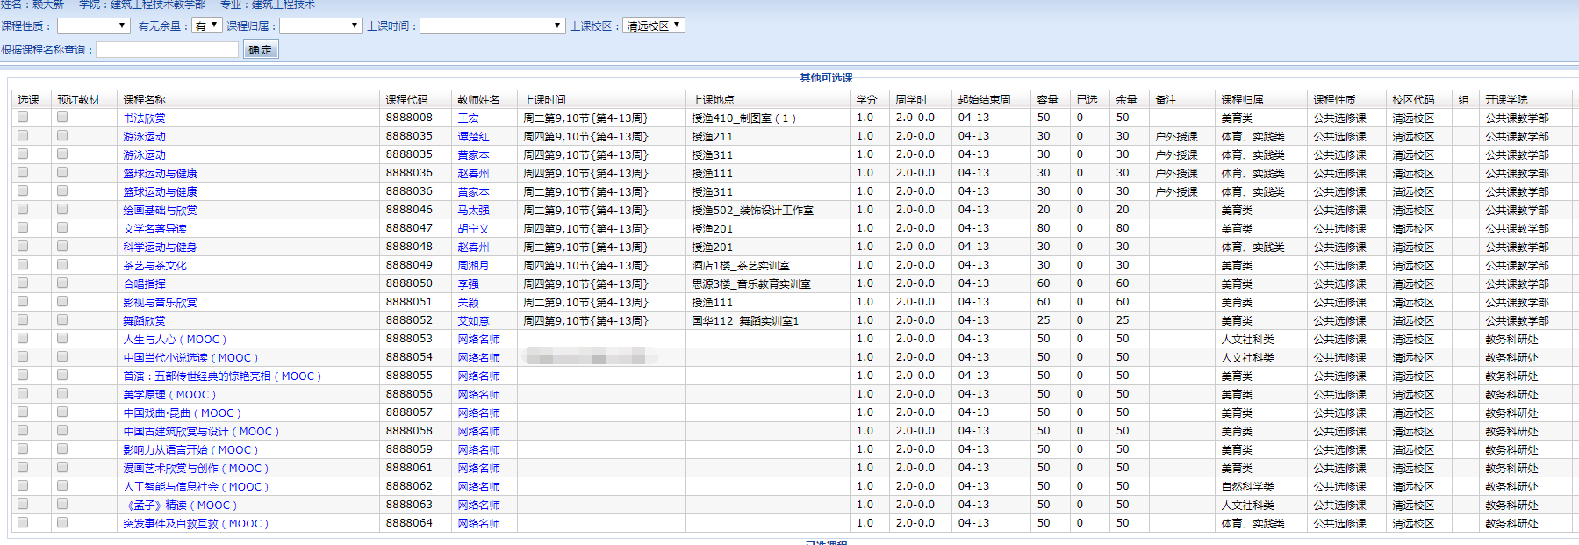Viewport: 1579px width, 545px height.
Task: Click the 确定 search button
Action: pyautogui.click(x=261, y=50)
